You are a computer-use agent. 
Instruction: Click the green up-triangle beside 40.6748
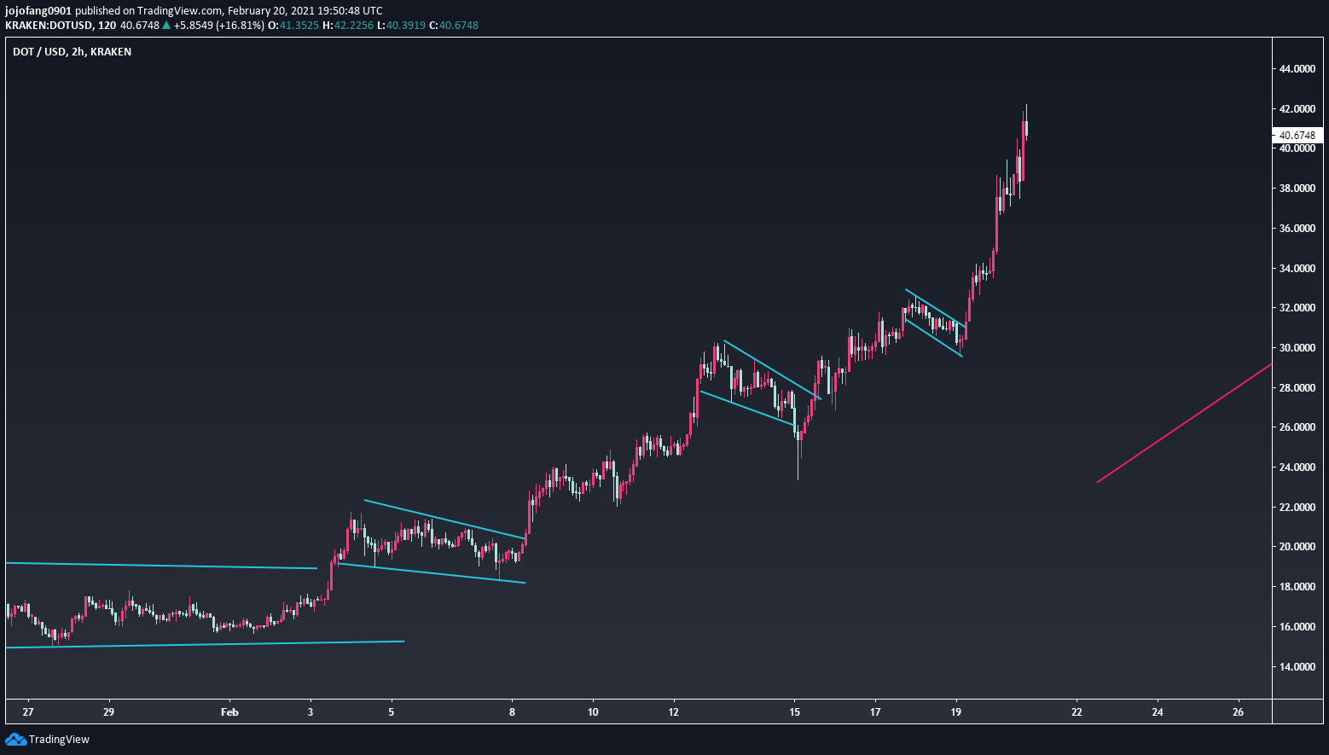(166, 26)
